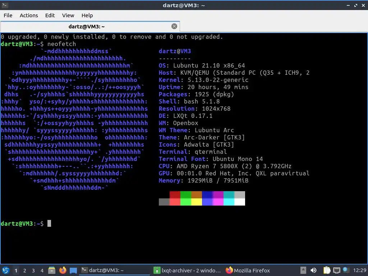
Task: Click the bright magenta color block
Action: 218,202
